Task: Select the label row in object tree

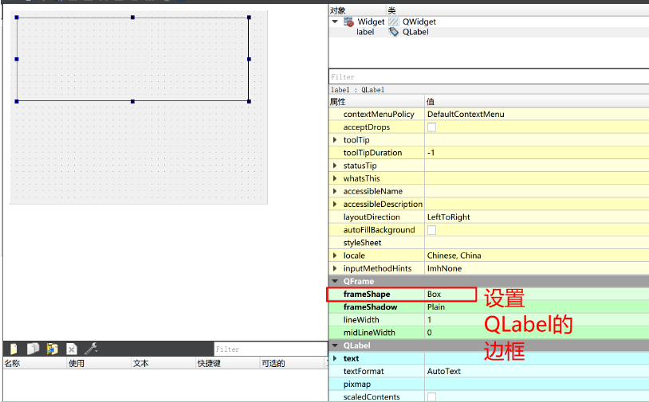Action: pyautogui.click(x=489, y=32)
